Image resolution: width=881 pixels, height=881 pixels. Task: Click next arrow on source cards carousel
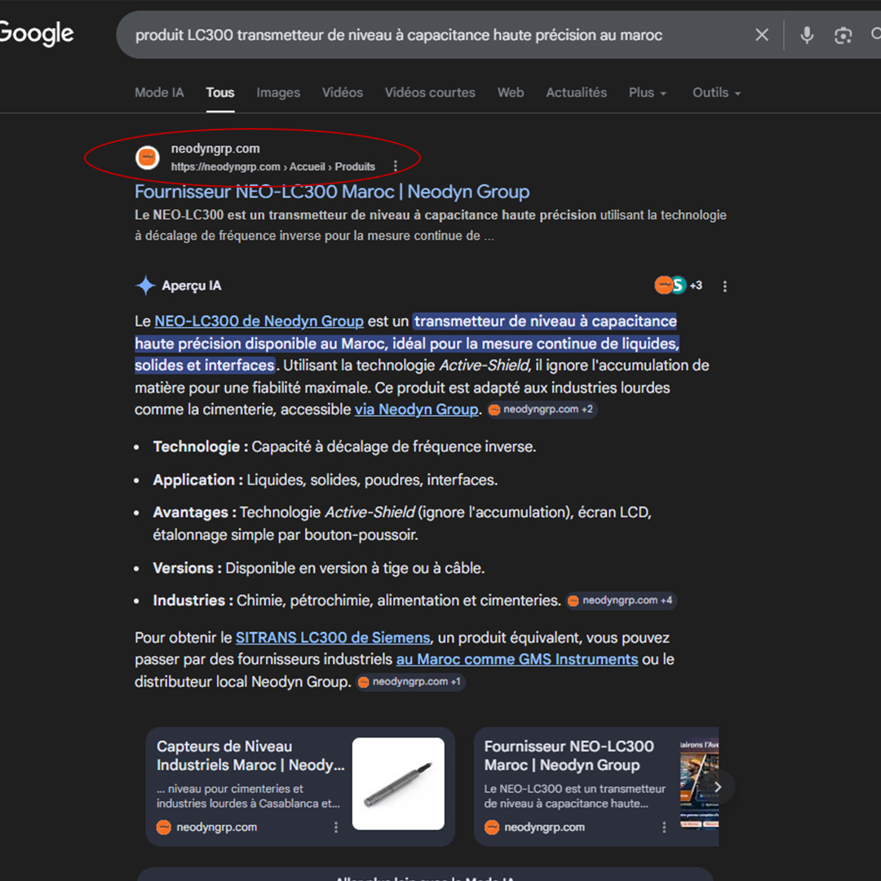(718, 787)
